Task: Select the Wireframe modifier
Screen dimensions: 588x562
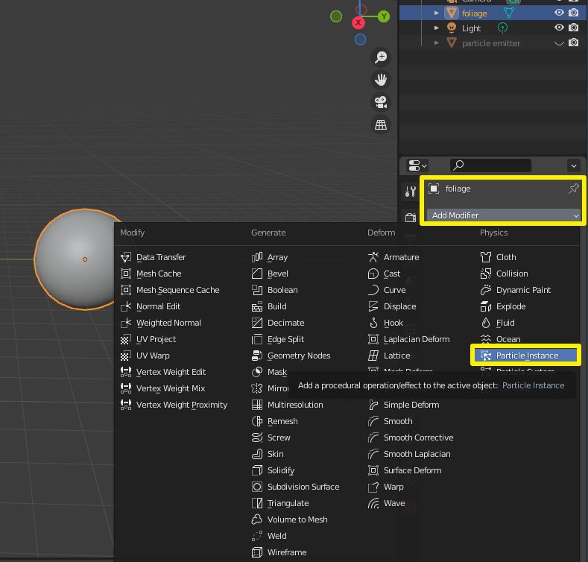Action: click(x=279, y=552)
